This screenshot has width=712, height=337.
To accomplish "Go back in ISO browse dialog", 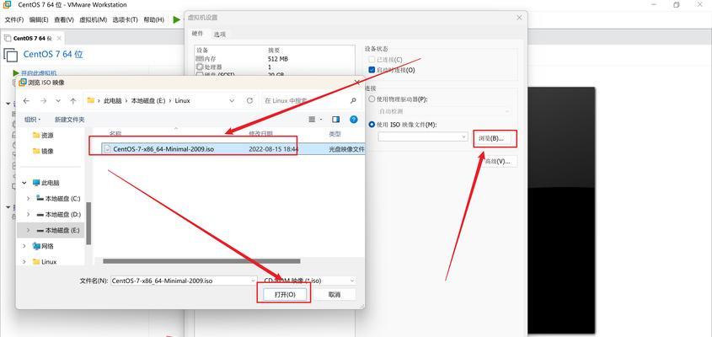I will click(26, 101).
